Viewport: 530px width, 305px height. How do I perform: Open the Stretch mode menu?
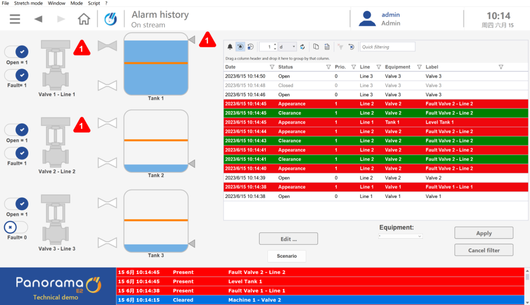pyautogui.click(x=28, y=3)
